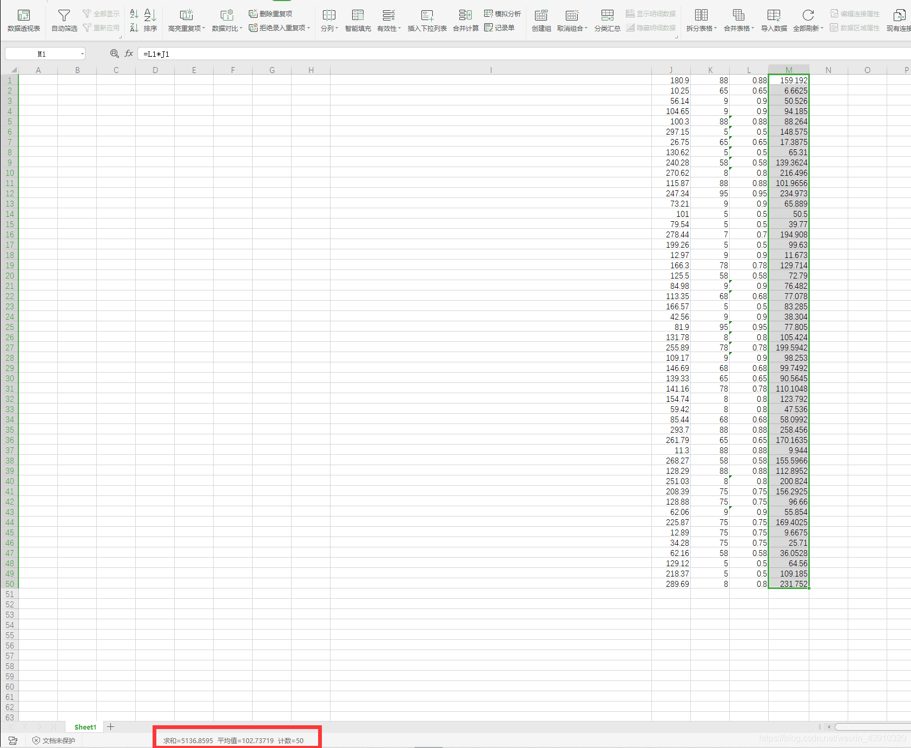
Task: Select the column A header
Action: (x=38, y=70)
